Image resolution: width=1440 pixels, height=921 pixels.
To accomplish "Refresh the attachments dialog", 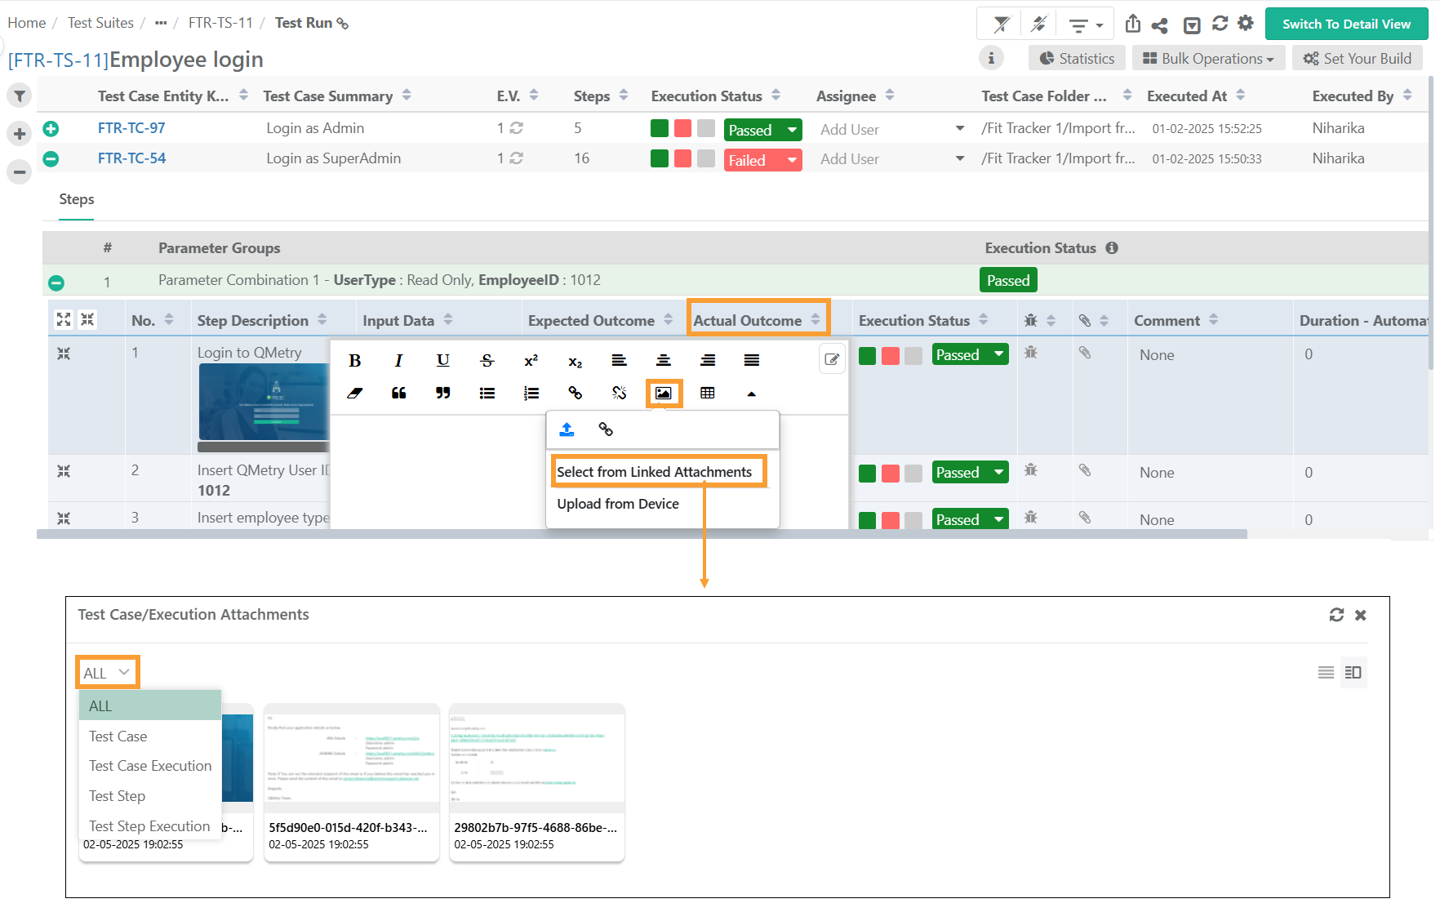I will pyautogui.click(x=1336, y=615).
